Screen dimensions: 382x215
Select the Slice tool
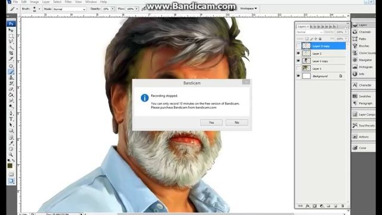point(11,59)
